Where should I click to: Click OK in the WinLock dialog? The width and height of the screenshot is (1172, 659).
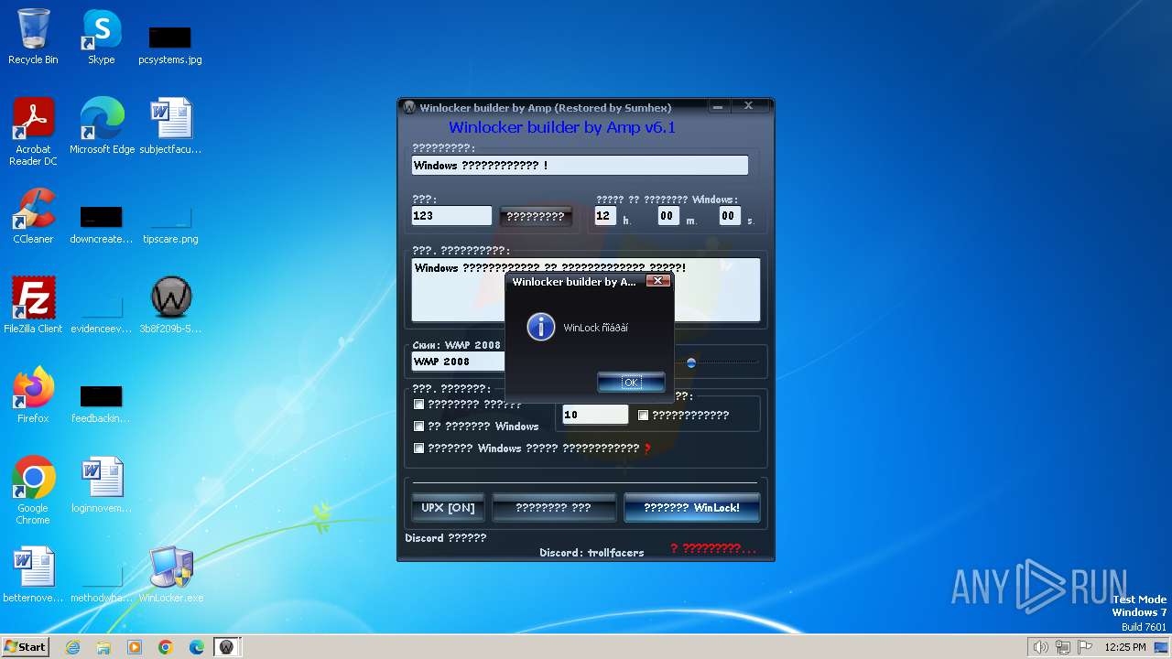click(x=631, y=382)
